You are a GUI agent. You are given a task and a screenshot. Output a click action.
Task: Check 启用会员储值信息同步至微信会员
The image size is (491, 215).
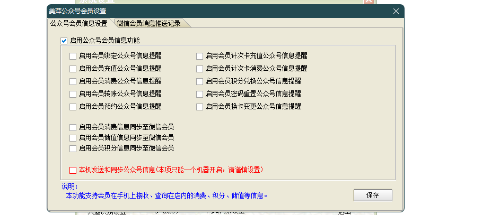click(73, 138)
